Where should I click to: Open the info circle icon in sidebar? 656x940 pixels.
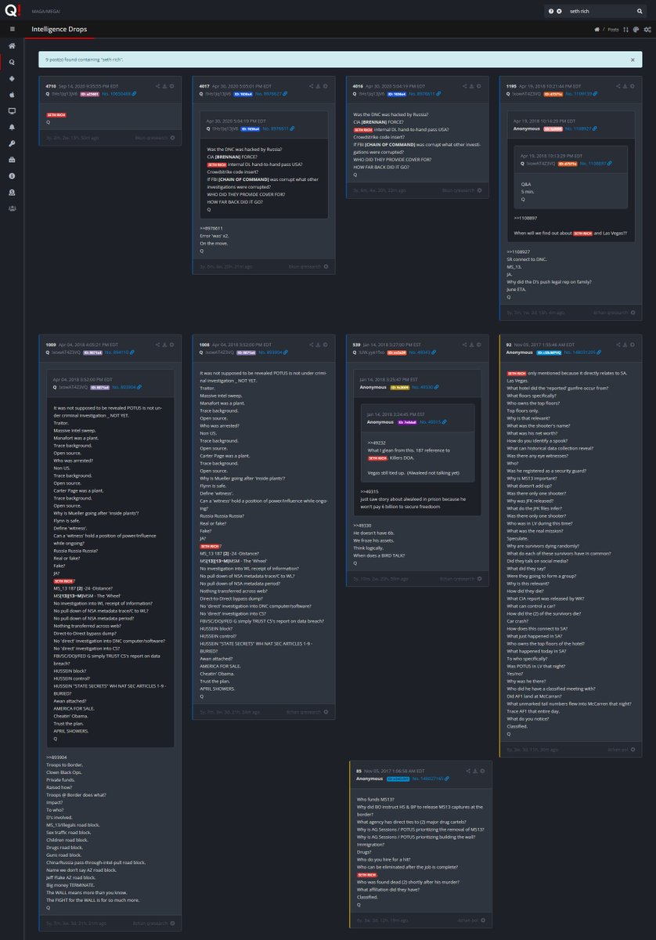pyautogui.click(x=12, y=175)
